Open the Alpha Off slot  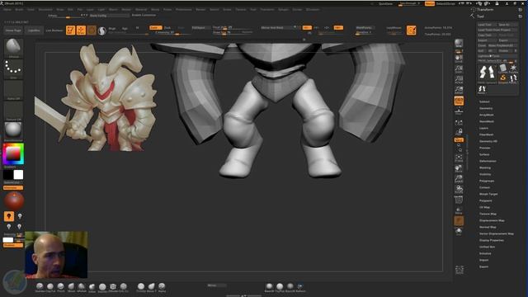pyautogui.click(x=13, y=90)
